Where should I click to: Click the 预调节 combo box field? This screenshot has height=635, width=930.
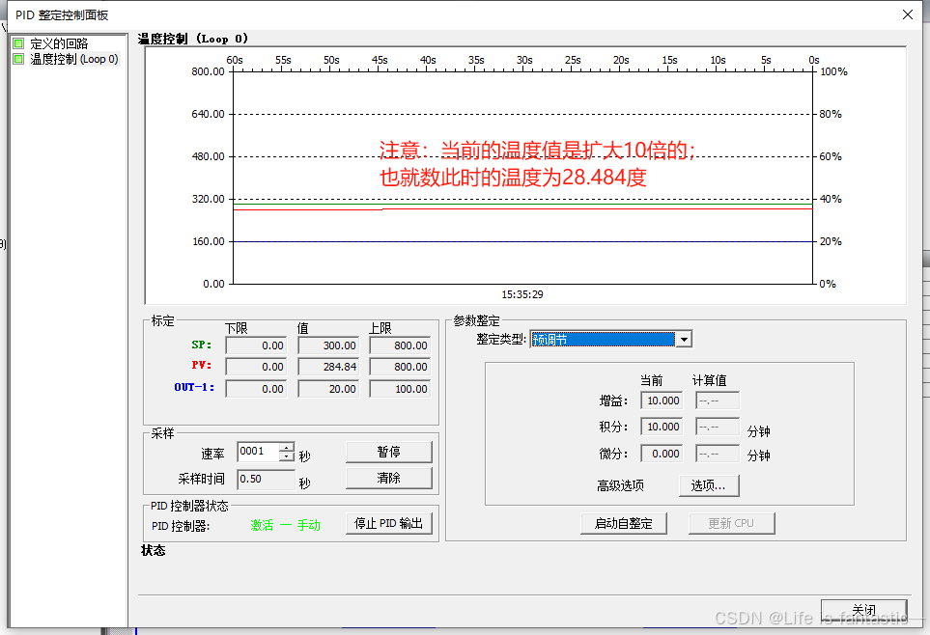click(604, 339)
